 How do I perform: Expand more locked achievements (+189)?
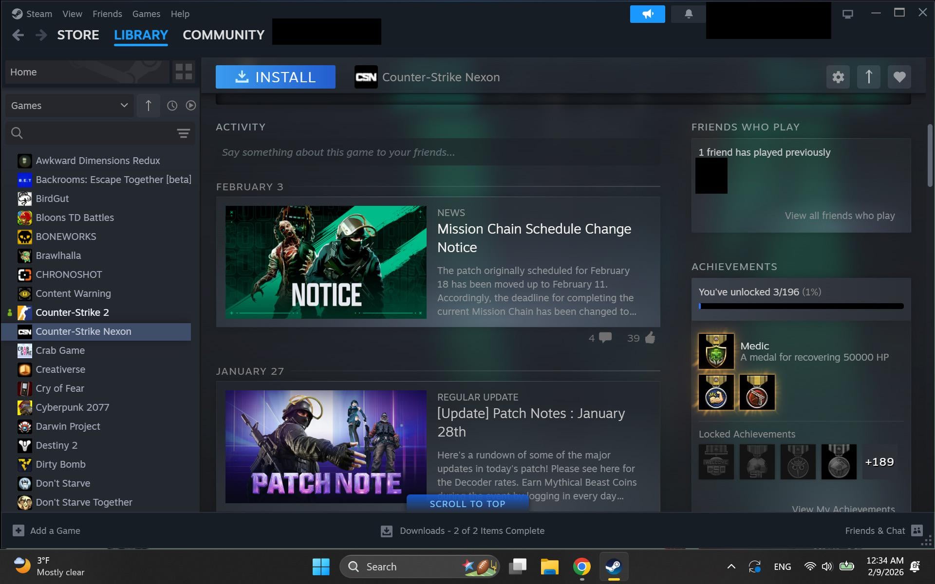point(879,462)
